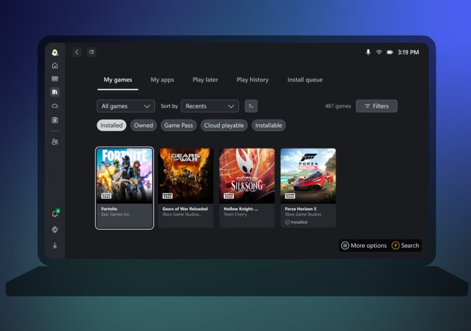471x331 pixels.
Task: Click the Hollow Knight title text
Action: coord(241,209)
